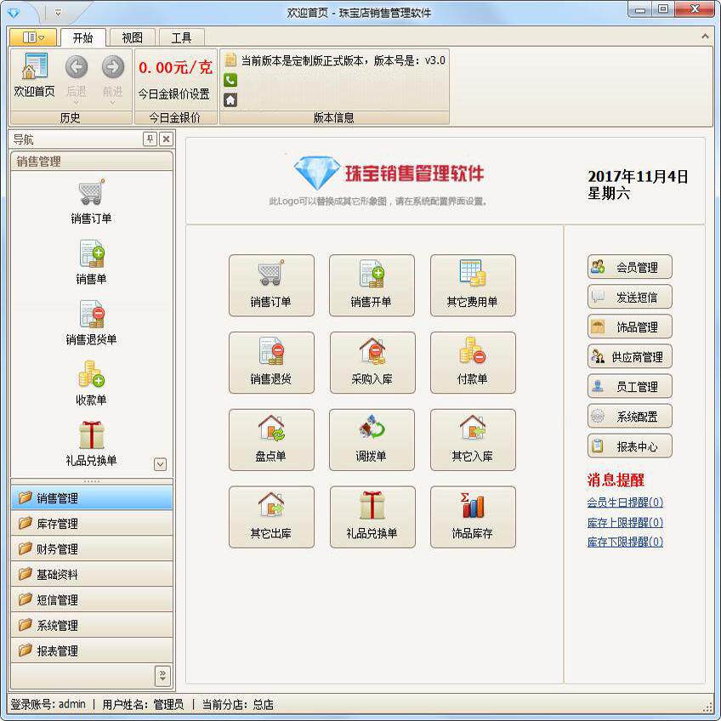Click the yellow note icon beside the version text
Image resolution: width=721 pixels, height=721 pixels.
click(230, 60)
